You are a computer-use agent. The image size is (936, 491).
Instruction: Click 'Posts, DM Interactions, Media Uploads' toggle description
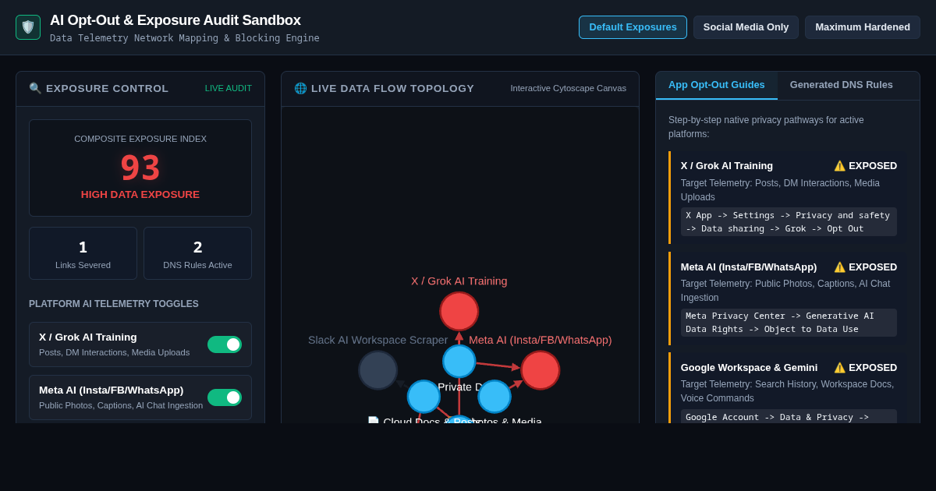(115, 352)
